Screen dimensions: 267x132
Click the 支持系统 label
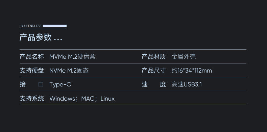pyautogui.click(x=32, y=98)
